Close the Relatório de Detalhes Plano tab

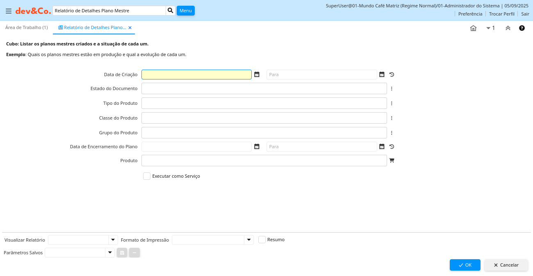(x=130, y=28)
